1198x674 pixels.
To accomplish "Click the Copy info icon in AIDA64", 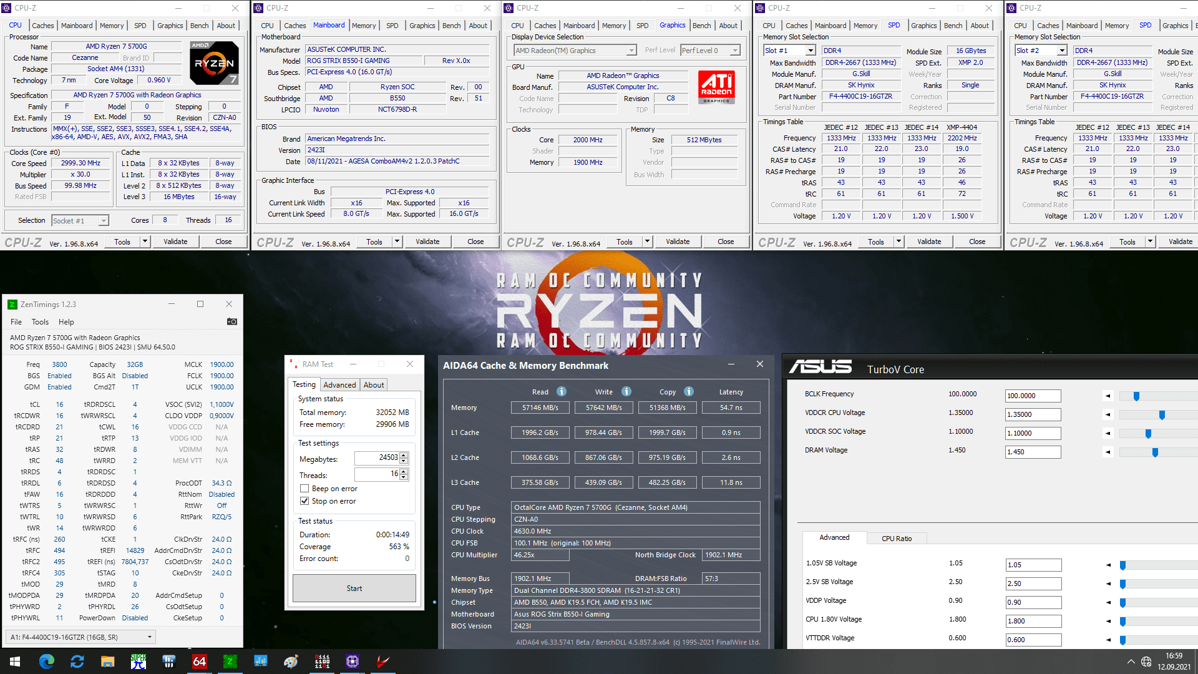I will [x=689, y=391].
